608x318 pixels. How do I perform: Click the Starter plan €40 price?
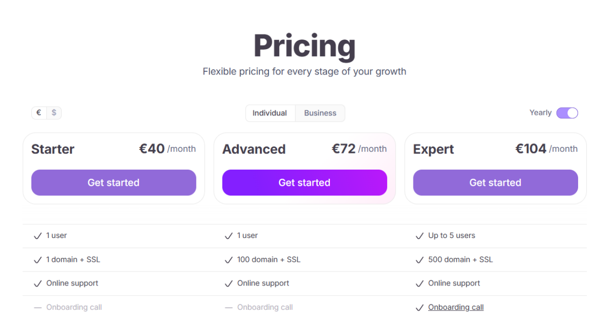click(152, 148)
